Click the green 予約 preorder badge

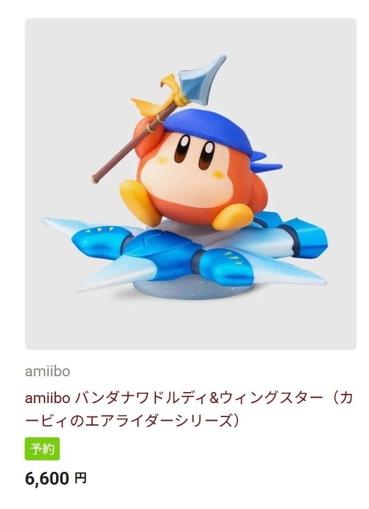(x=42, y=449)
